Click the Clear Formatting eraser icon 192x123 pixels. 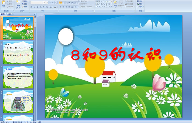coord(56,2)
